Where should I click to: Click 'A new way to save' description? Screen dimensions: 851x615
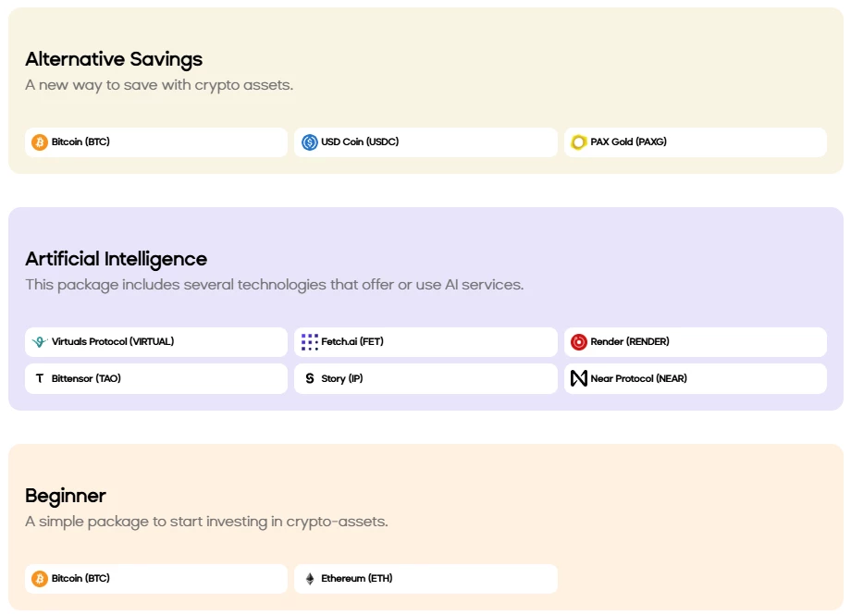[x=159, y=85]
